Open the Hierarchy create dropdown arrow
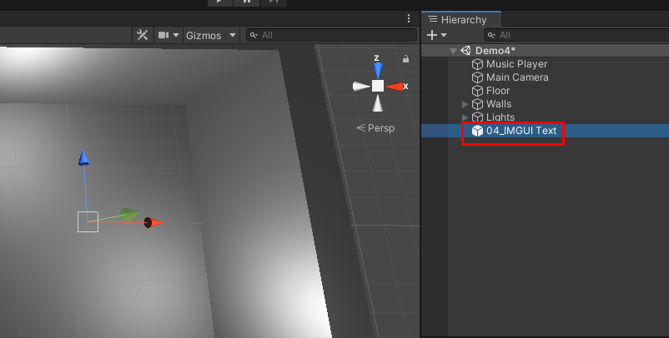The height and width of the screenshot is (338, 669). (x=444, y=35)
